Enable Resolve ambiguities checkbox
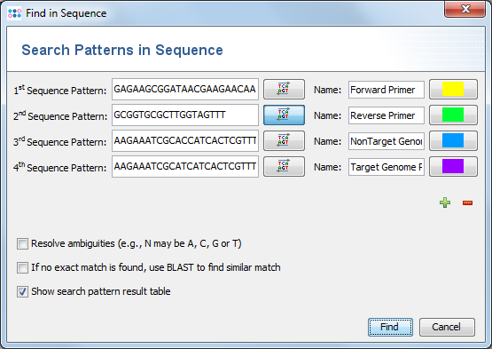The image size is (492, 349). (22, 243)
